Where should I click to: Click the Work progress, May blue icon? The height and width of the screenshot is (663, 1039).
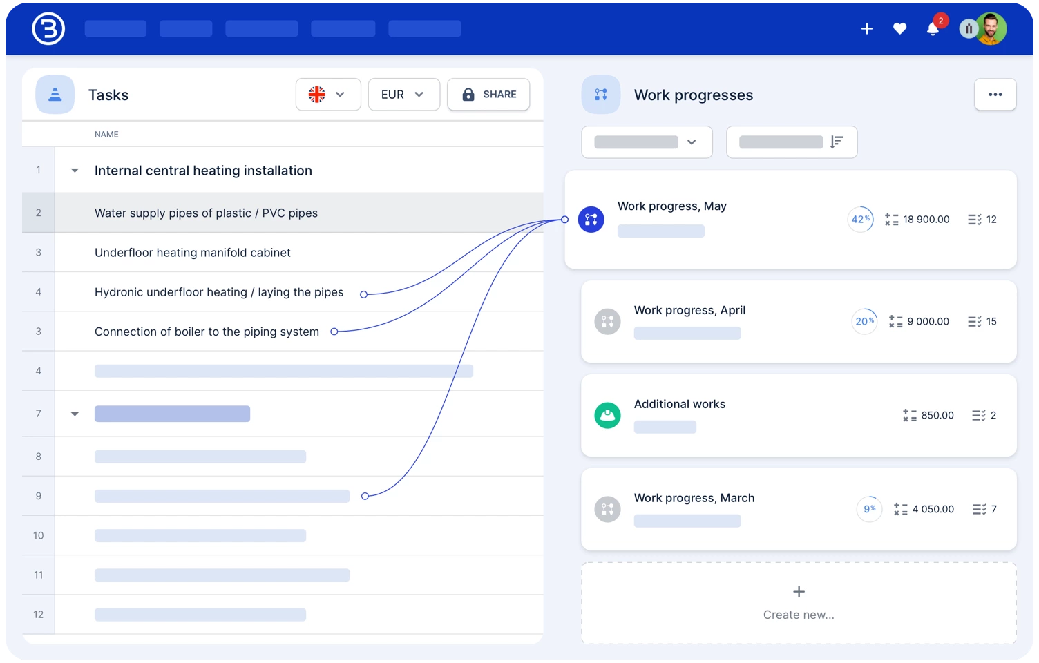(591, 220)
